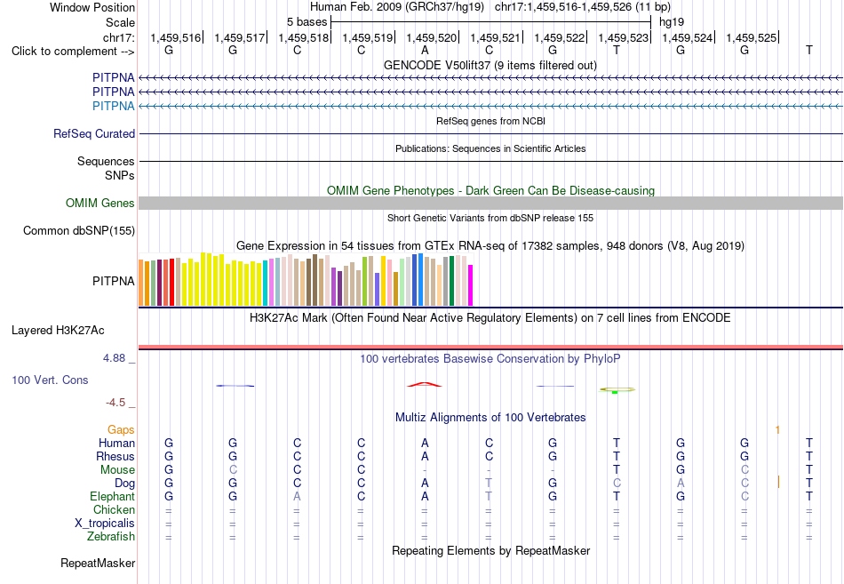This screenshot has width=844, height=584.
Task: Open the Layered H3K27Ac track label
Action: coord(58,331)
